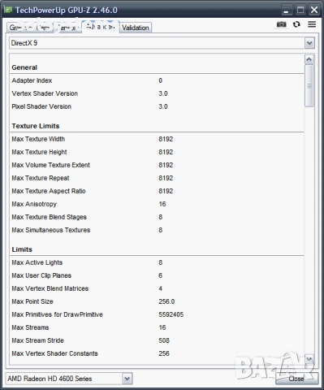Click the Max Texture Width value 8192
This screenshot has height=390, width=324.
click(166, 139)
